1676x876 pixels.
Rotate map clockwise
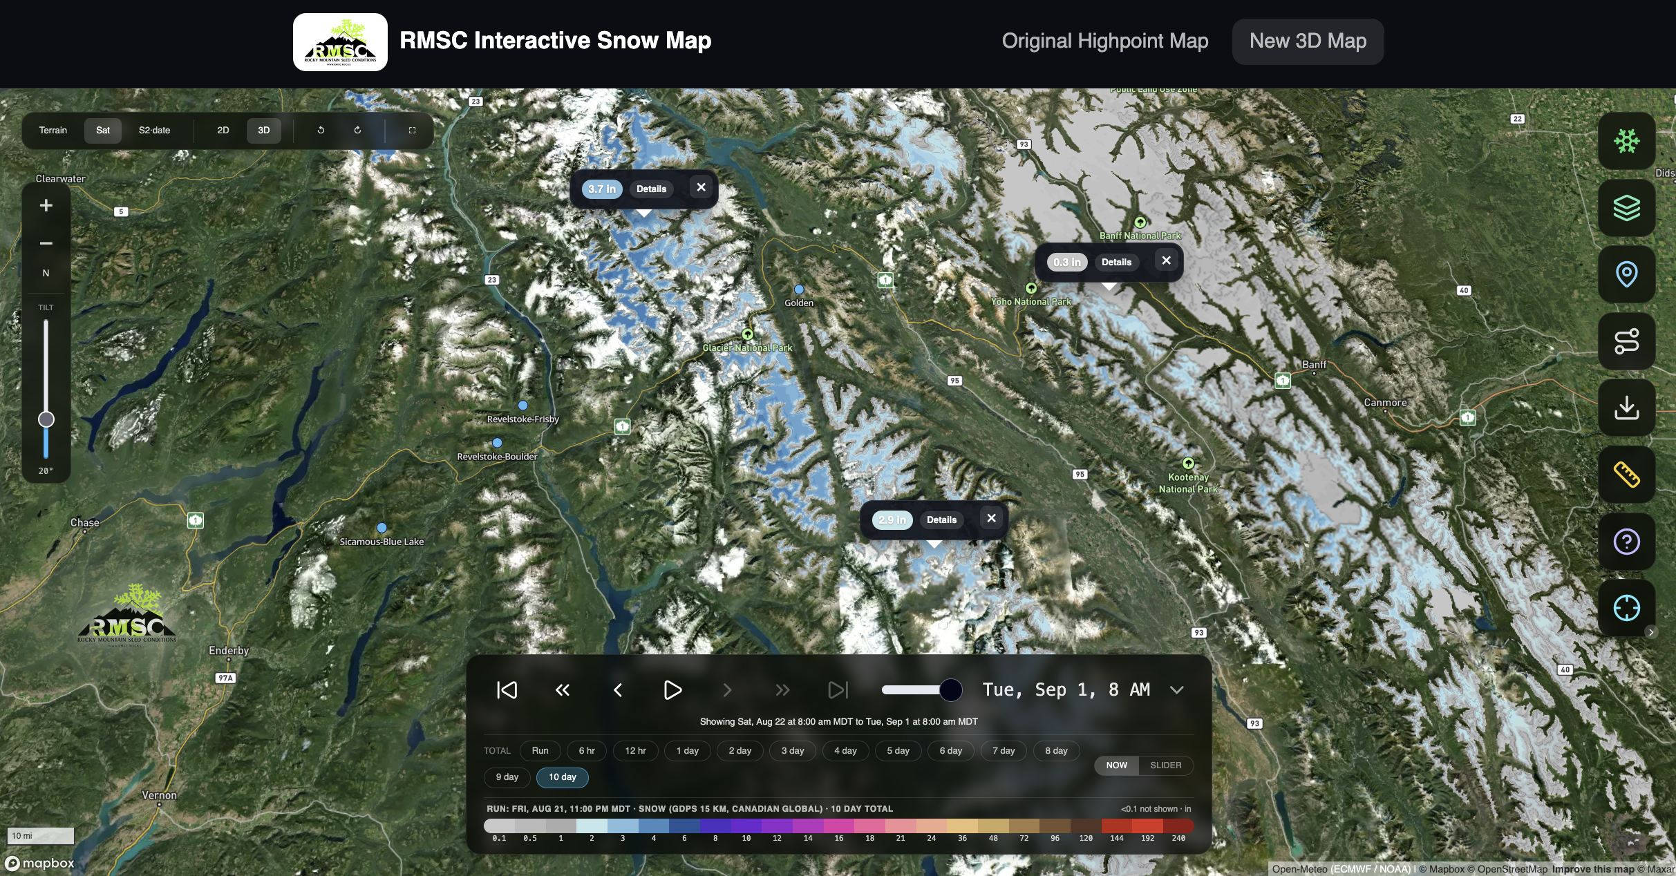pyautogui.click(x=357, y=130)
